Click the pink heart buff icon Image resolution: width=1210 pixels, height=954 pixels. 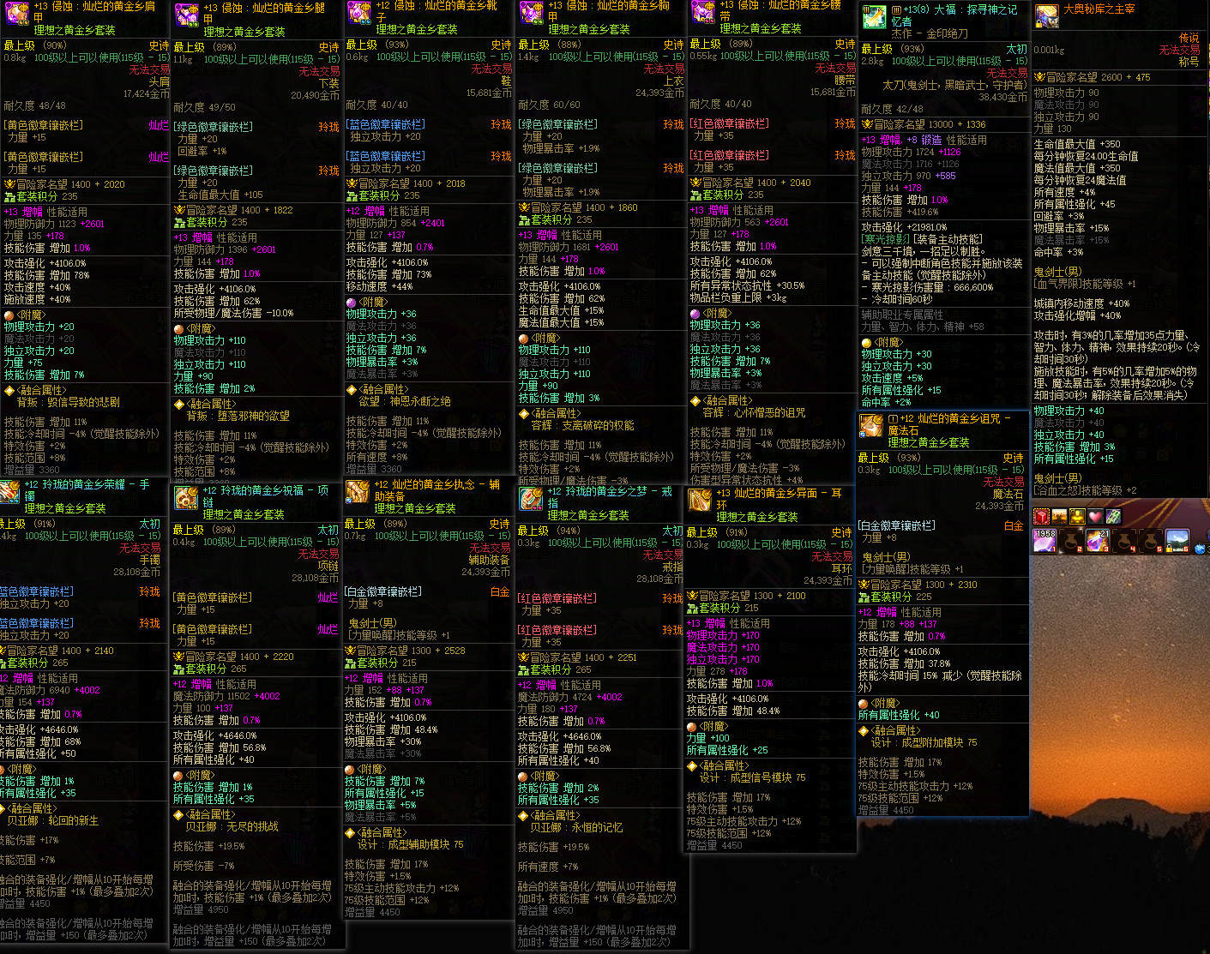click(1095, 516)
